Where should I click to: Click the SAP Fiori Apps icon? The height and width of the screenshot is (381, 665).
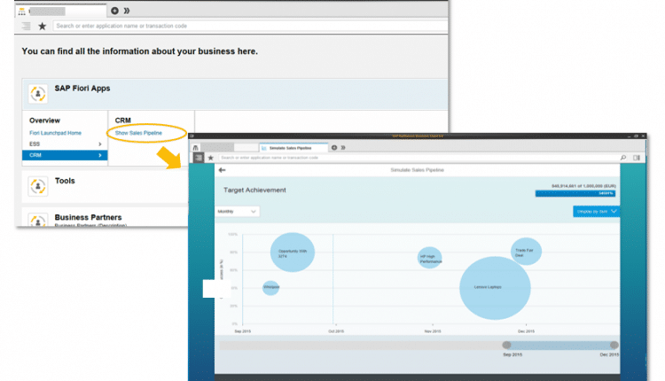(38, 94)
